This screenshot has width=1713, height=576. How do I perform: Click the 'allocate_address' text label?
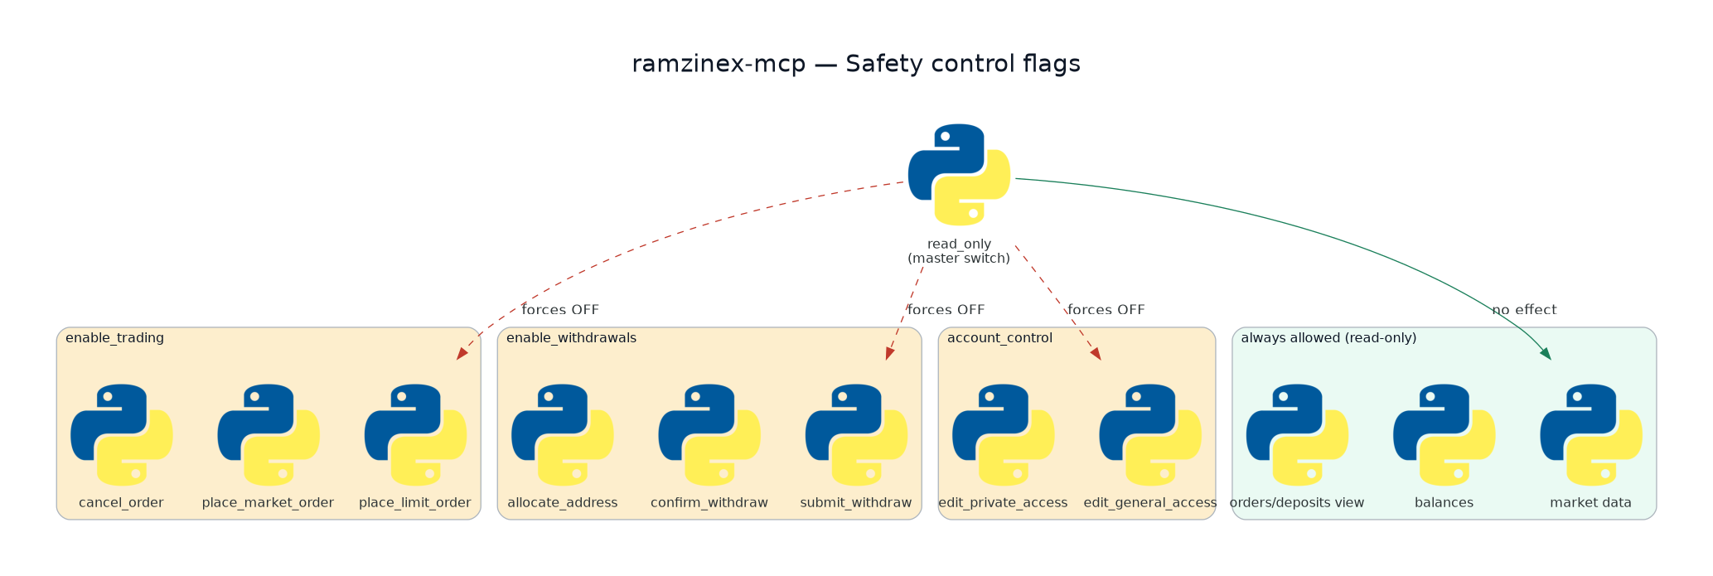(x=562, y=503)
